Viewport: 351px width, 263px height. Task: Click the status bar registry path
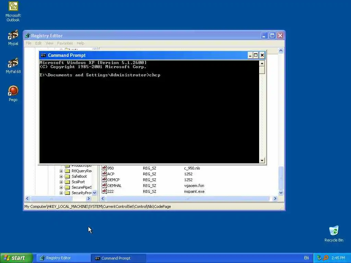(98, 206)
